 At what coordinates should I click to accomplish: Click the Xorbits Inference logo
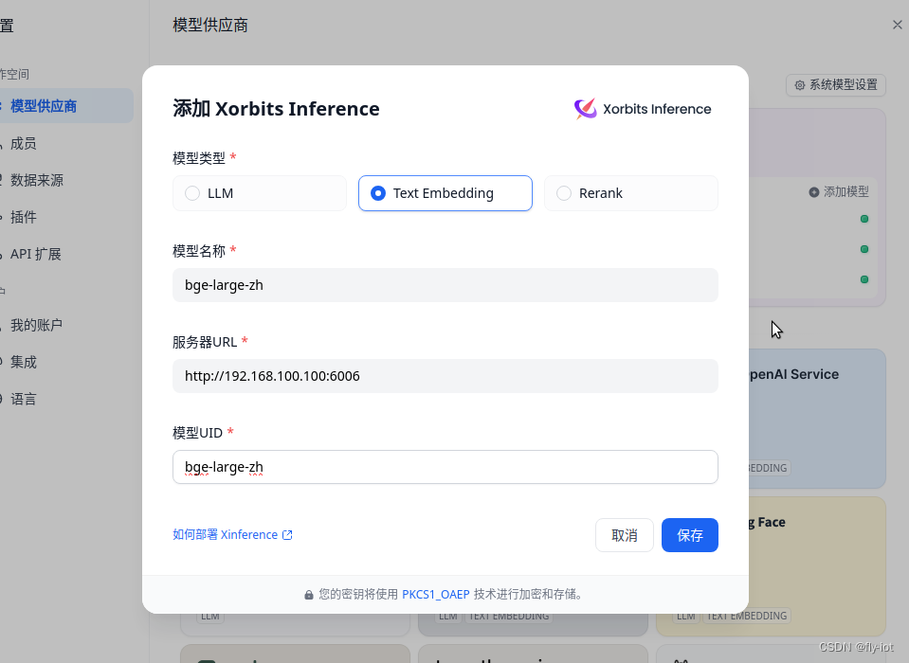point(643,109)
